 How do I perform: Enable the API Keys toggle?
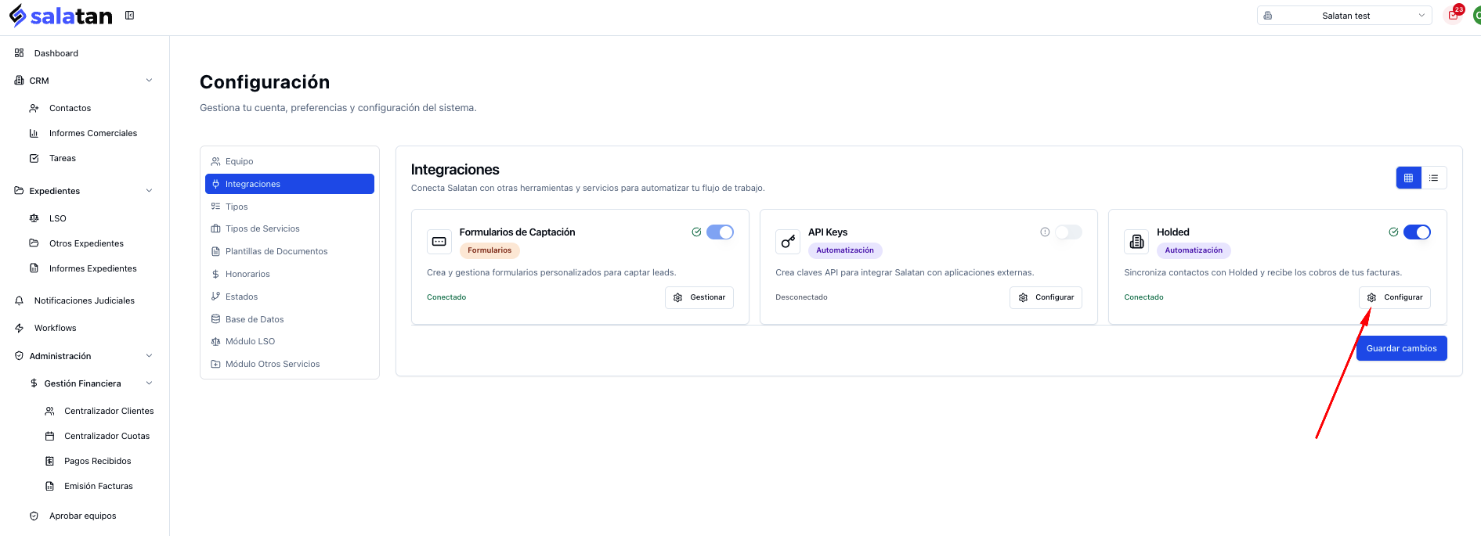pos(1068,232)
